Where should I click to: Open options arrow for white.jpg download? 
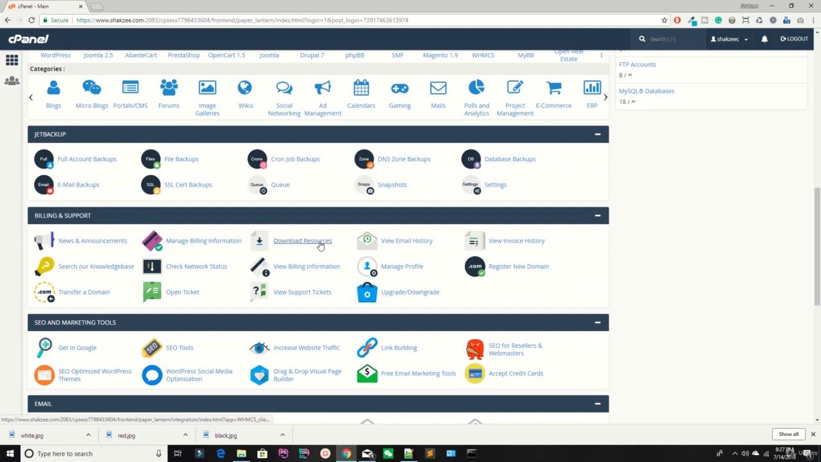[x=88, y=435]
